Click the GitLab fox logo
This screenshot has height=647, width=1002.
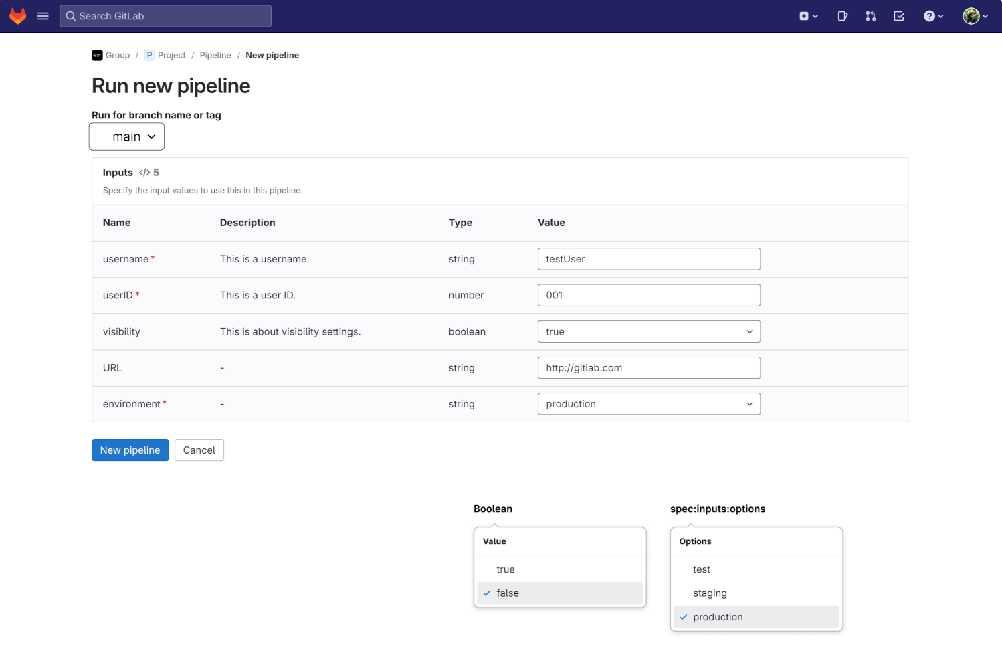coord(18,16)
